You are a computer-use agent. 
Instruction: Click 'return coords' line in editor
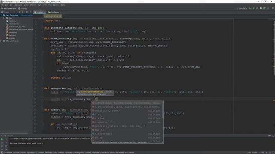(x=61, y=78)
